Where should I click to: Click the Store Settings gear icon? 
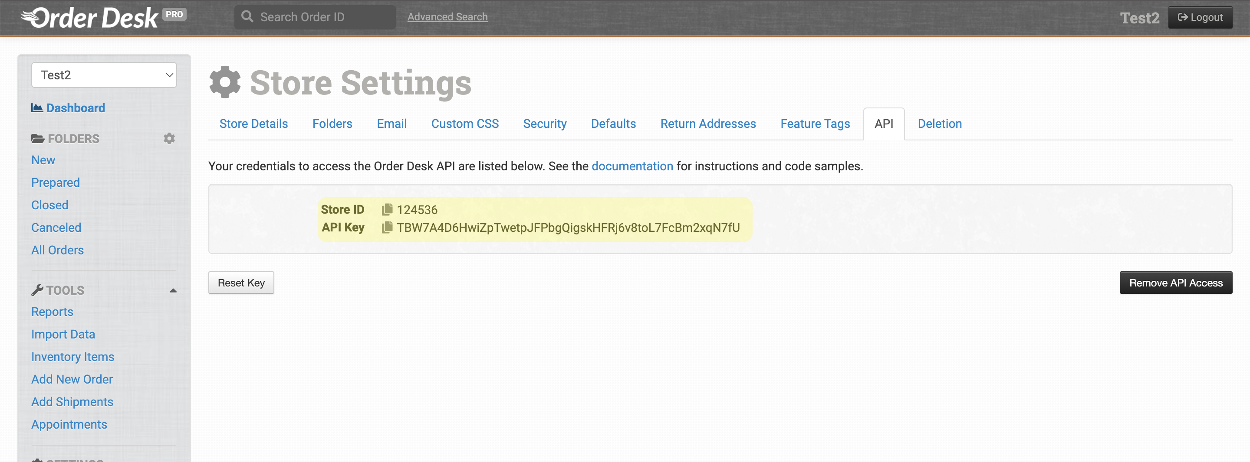225,82
